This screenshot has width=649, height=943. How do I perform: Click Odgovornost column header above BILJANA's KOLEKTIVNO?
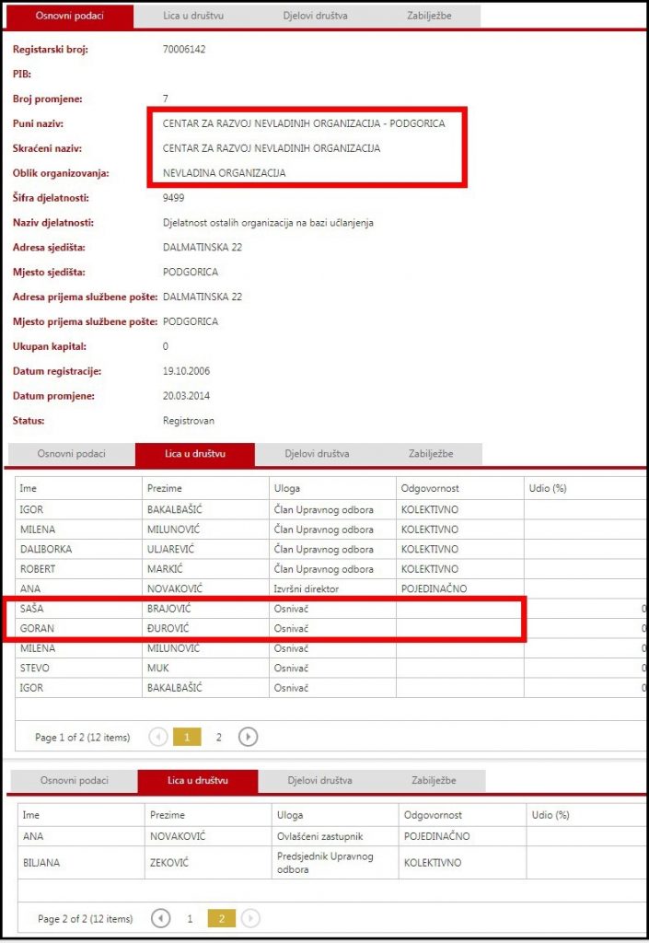(462, 815)
